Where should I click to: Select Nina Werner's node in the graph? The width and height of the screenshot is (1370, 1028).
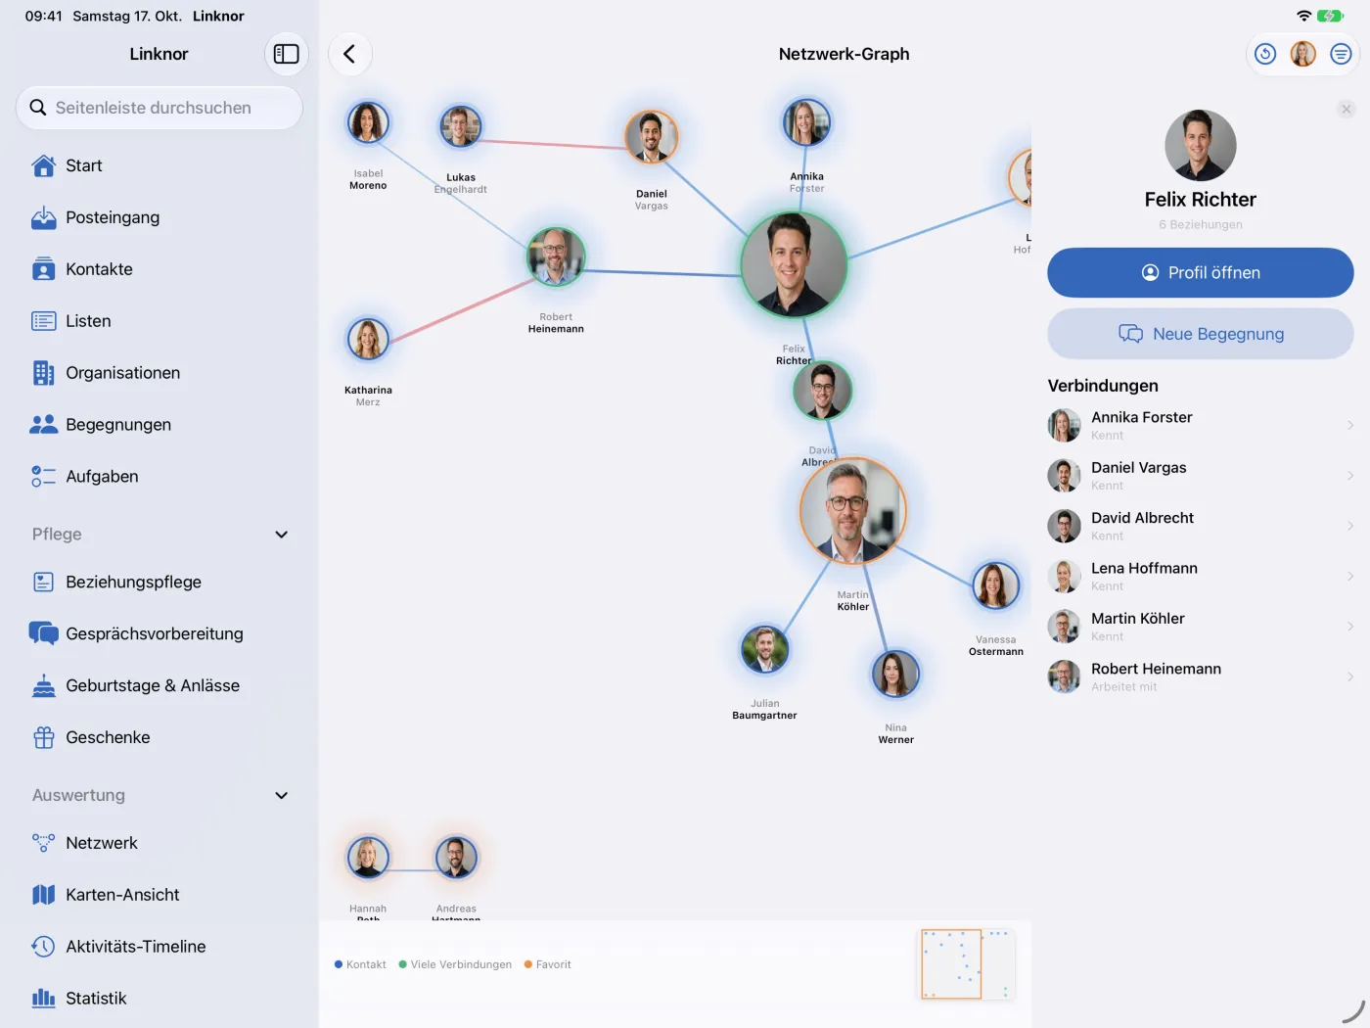tap(895, 675)
